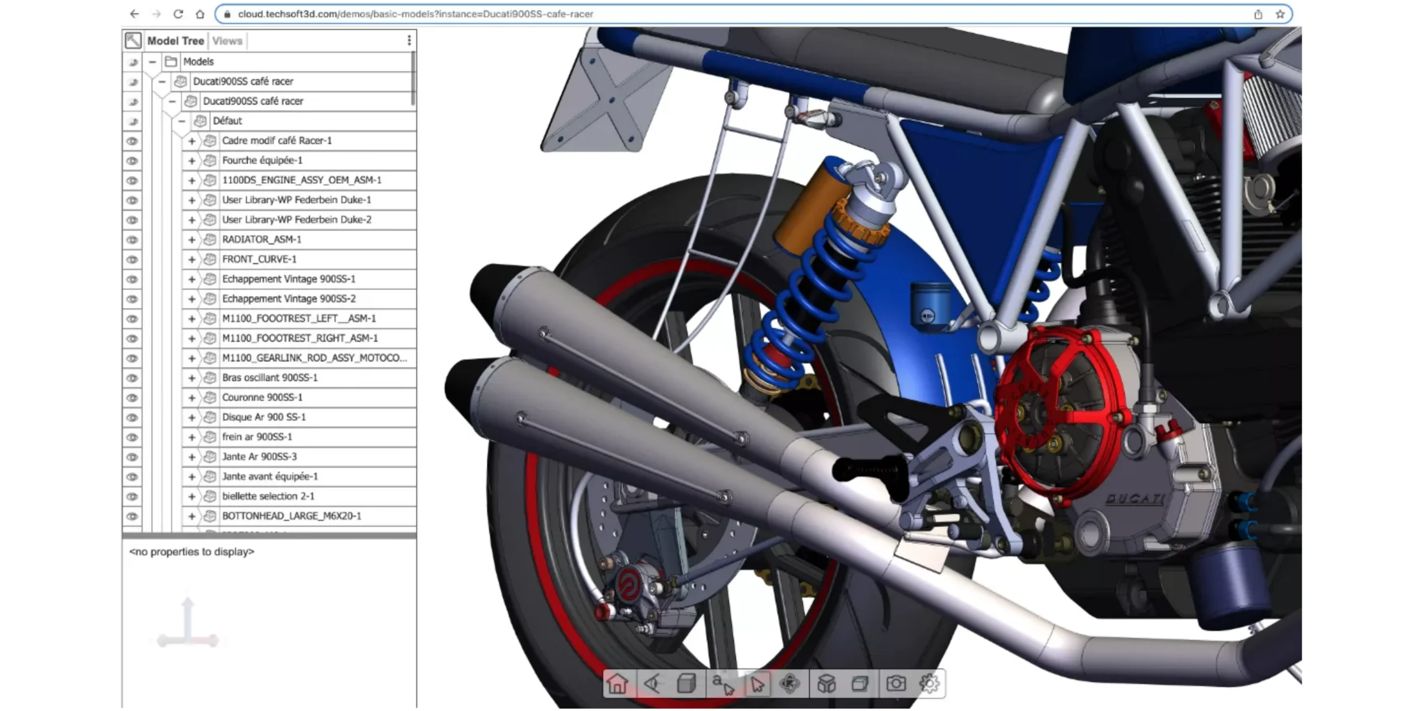Click the Home view toolbar icon
The height and width of the screenshot is (711, 1423).
[617, 683]
